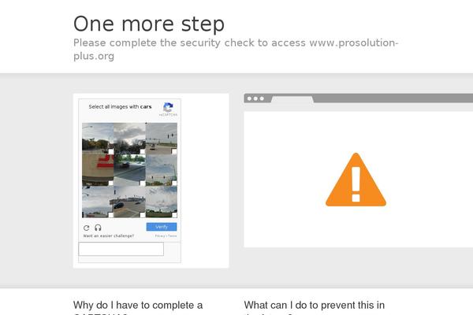Select the bottom-left cloudy sky image
This screenshot has width=473, height=315.
(98, 202)
